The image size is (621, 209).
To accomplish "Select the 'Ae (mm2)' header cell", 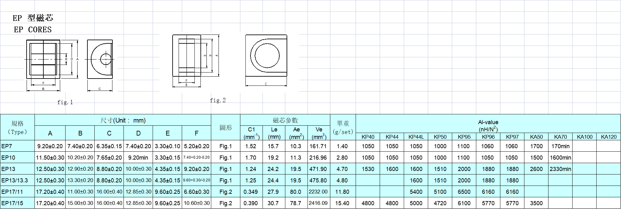I will click(296, 133).
